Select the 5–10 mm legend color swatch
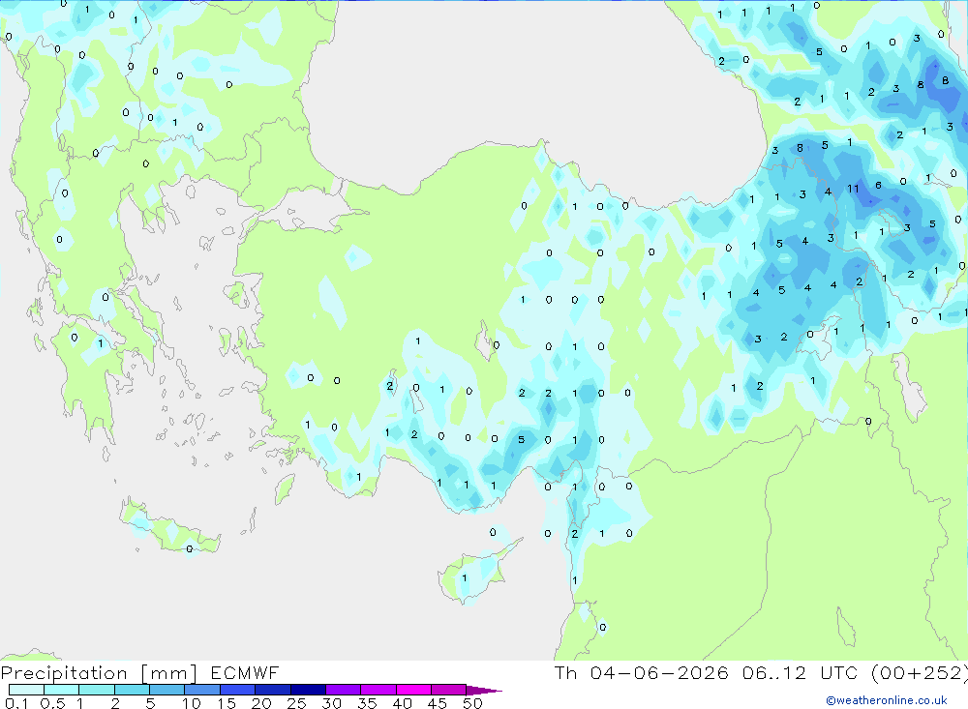 166,690
